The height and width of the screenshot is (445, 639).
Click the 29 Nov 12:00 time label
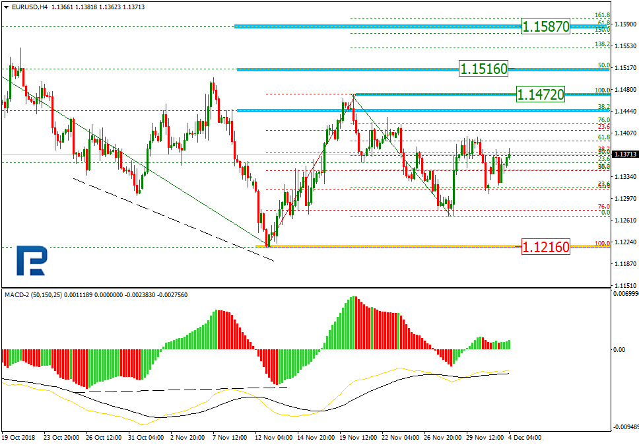pyautogui.click(x=485, y=437)
